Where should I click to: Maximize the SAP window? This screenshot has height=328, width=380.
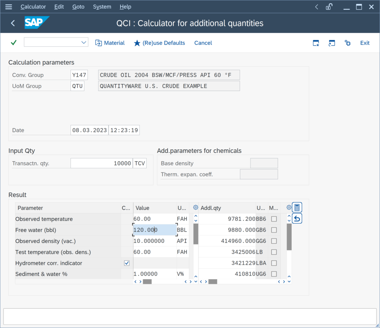click(x=359, y=7)
